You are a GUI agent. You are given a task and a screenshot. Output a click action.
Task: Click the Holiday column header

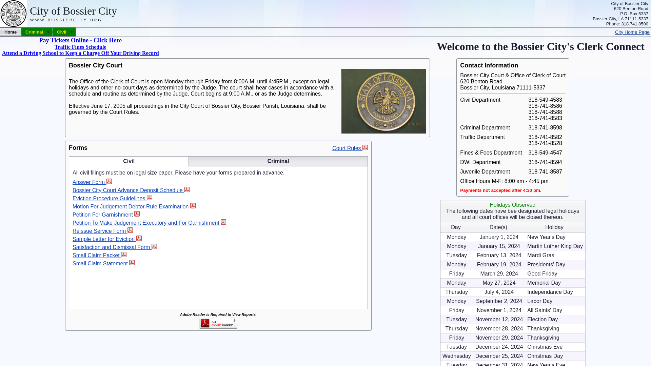[554, 227]
